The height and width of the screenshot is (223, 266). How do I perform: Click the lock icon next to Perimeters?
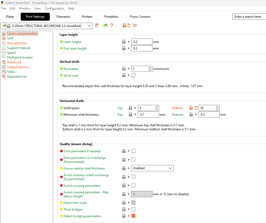pos(124,69)
